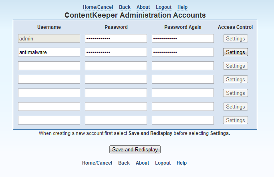Focus the antimalware Password Again field
This screenshot has width=274, height=177.
[x=183, y=52]
